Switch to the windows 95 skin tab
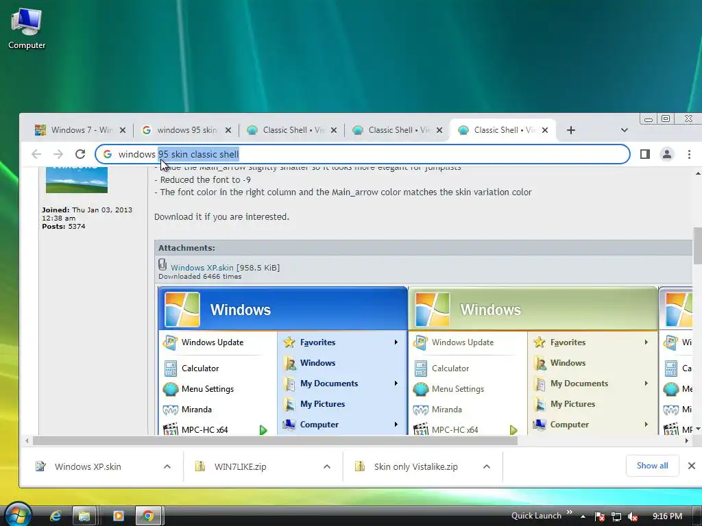This screenshot has height=526, width=702. 186,130
